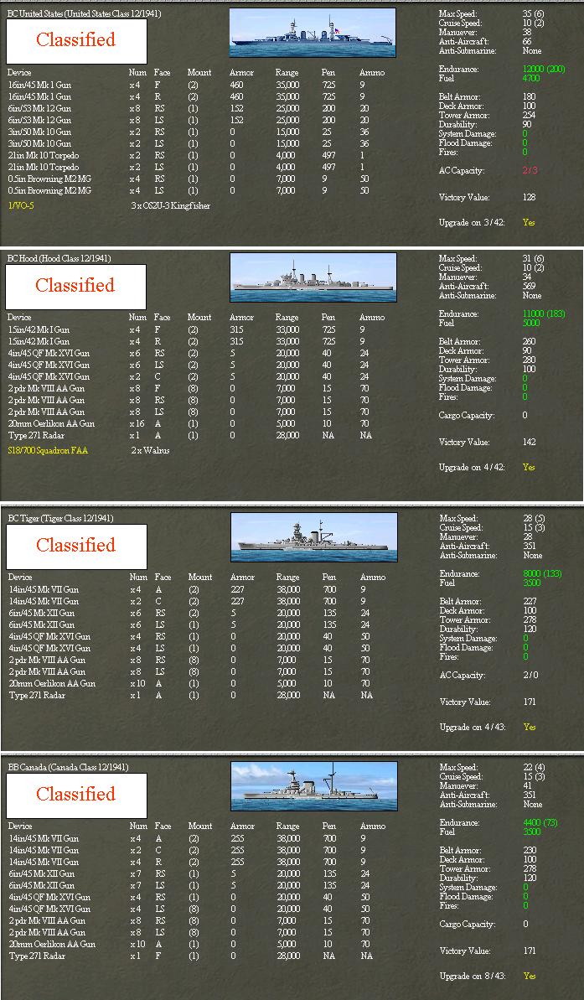Image resolution: width=584 pixels, height=1000 pixels.
Task: Click the Classified box in the Tiger panel
Action: (x=76, y=546)
